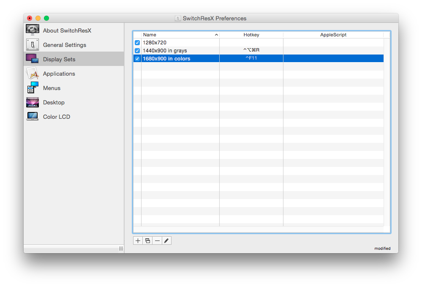This screenshot has width=422, height=287.
Task: Edit the selected display set with pencil button
Action: (166, 241)
